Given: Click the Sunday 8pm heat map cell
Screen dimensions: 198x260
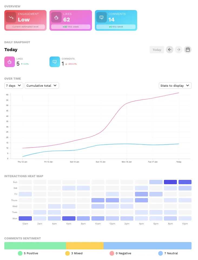Looking at the screenshot, I should tap(170, 182).
